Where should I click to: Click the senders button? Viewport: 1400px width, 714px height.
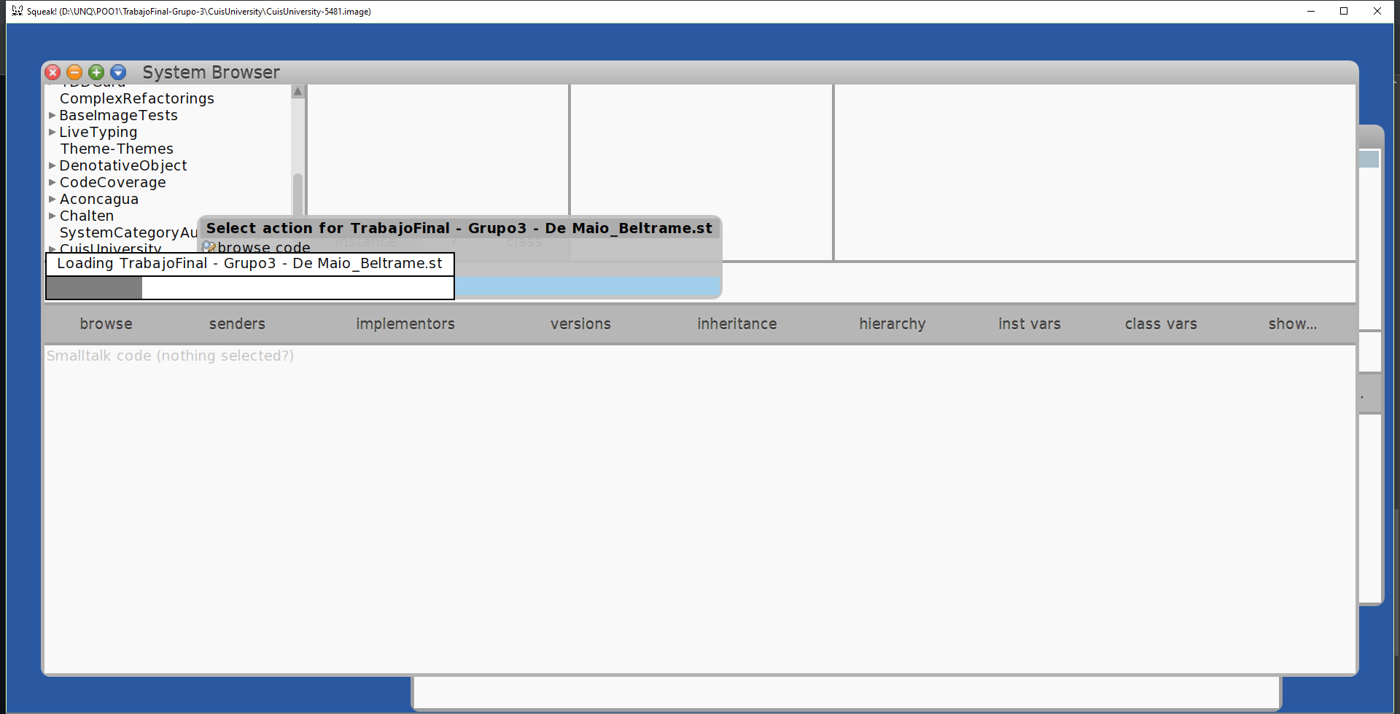[x=237, y=323]
